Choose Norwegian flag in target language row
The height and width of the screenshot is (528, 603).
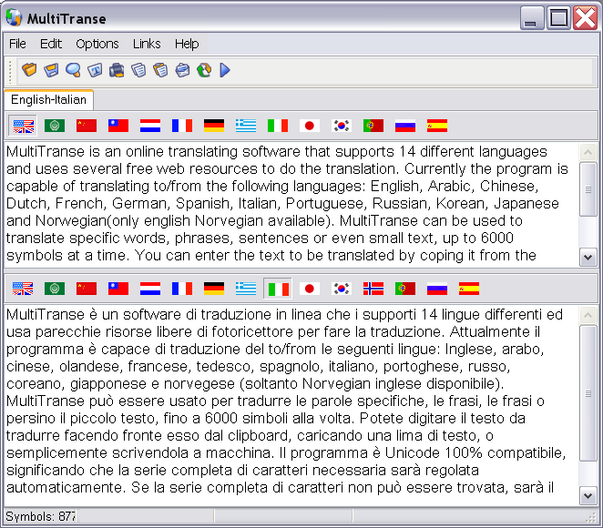click(373, 289)
